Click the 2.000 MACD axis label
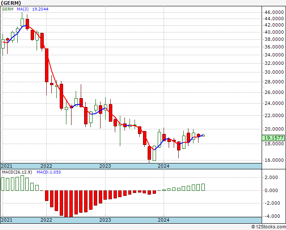The image size is (286, 230). [272, 177]
